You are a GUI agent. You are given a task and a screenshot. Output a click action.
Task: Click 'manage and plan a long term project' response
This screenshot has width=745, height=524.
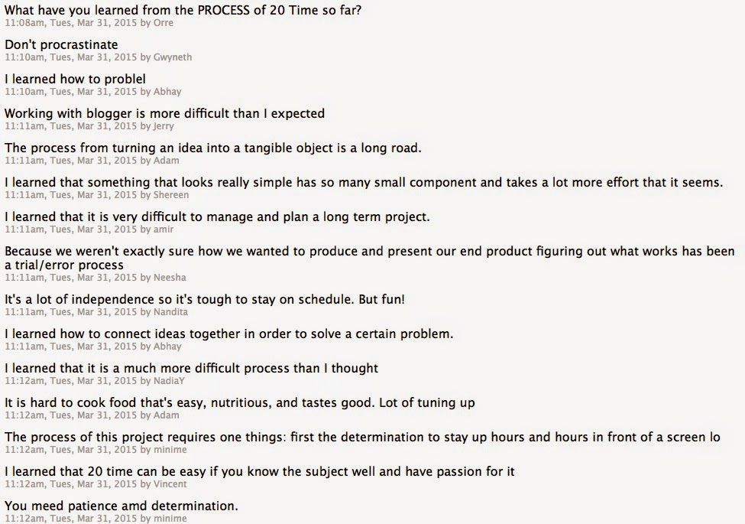(217, 217)
